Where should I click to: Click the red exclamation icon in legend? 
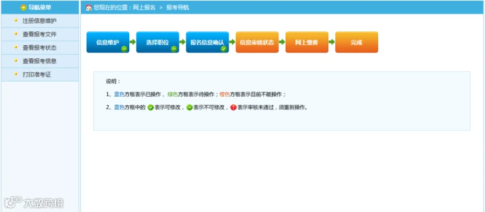pos(233,108)
